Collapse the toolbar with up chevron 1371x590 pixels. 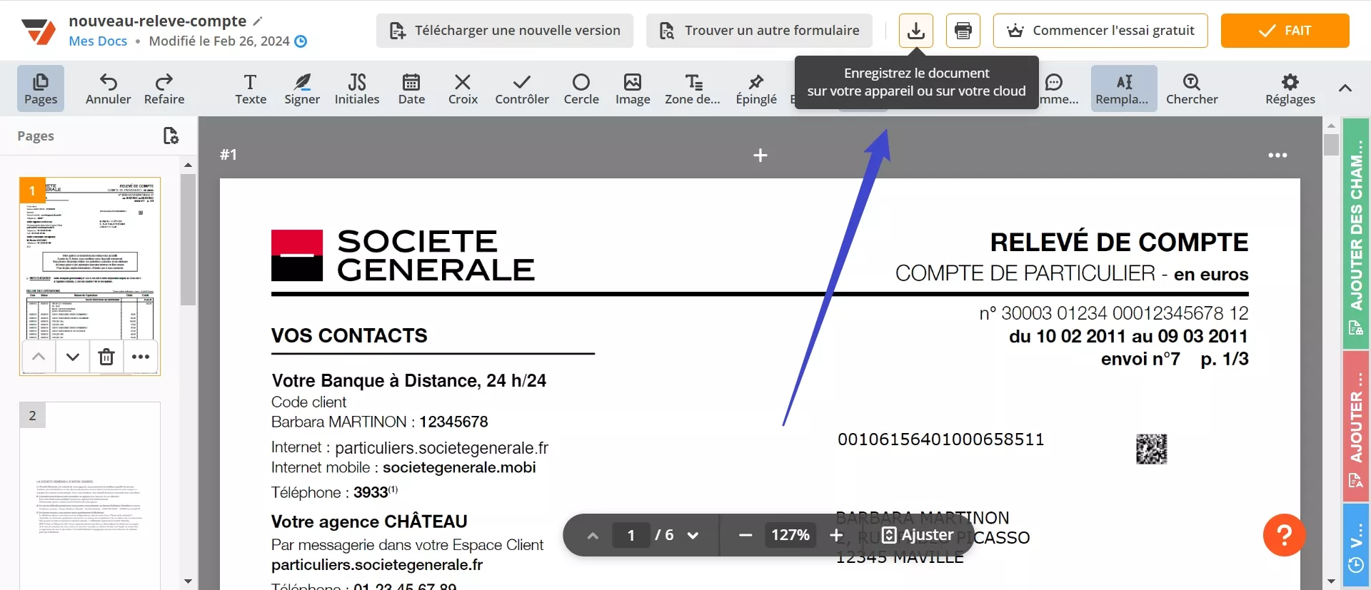[x=1345, y=88]
